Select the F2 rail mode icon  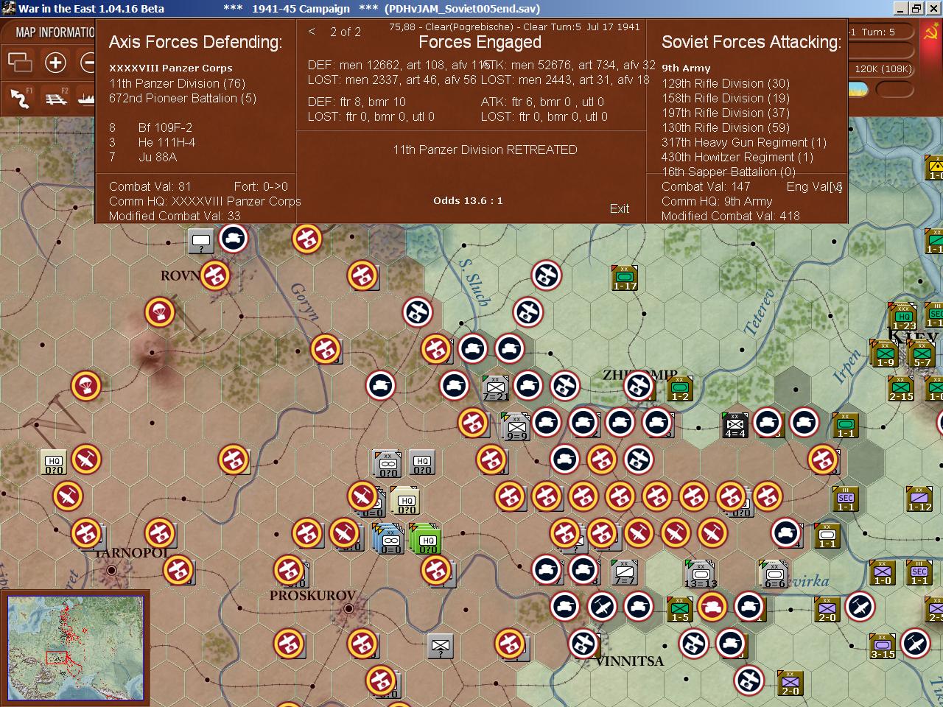(56, 97)
